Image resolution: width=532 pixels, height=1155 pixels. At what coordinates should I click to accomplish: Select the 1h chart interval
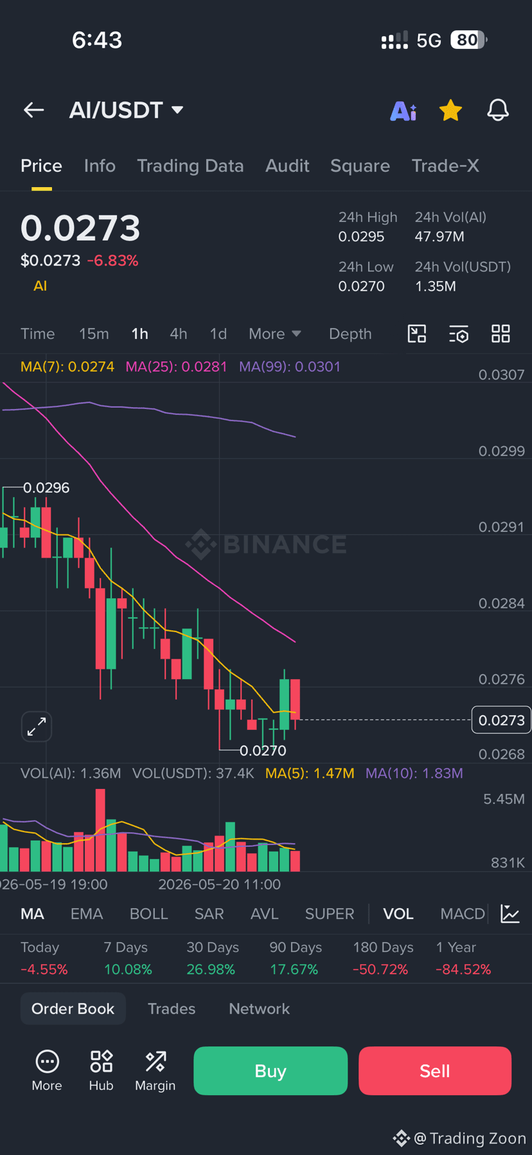pyautogui.click(x=139, y=334)
